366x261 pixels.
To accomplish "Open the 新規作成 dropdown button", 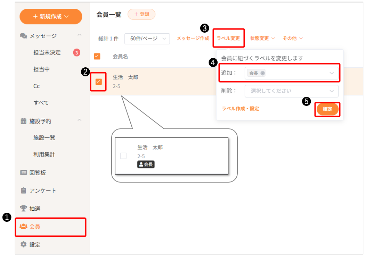I will tap(51, 17).
